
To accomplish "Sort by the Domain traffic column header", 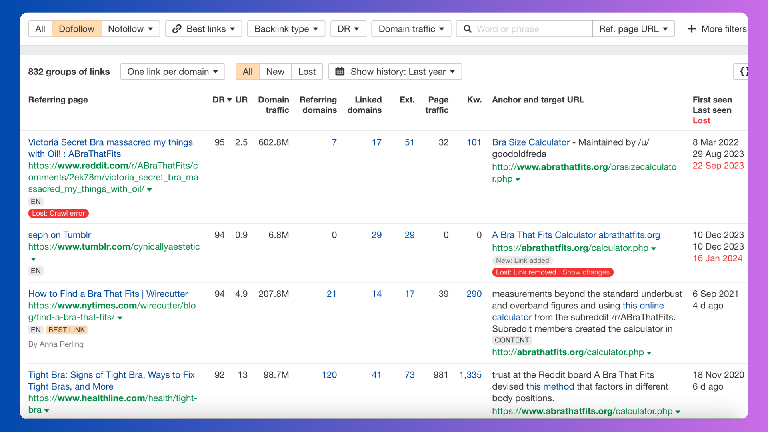I will [274, 105].
